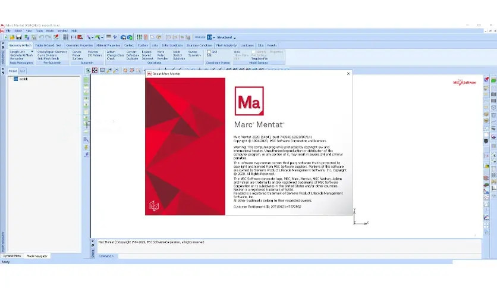Close the About Marc Mentat dialog
This screenshot has height=288, width=497.
tap(348, 74)
